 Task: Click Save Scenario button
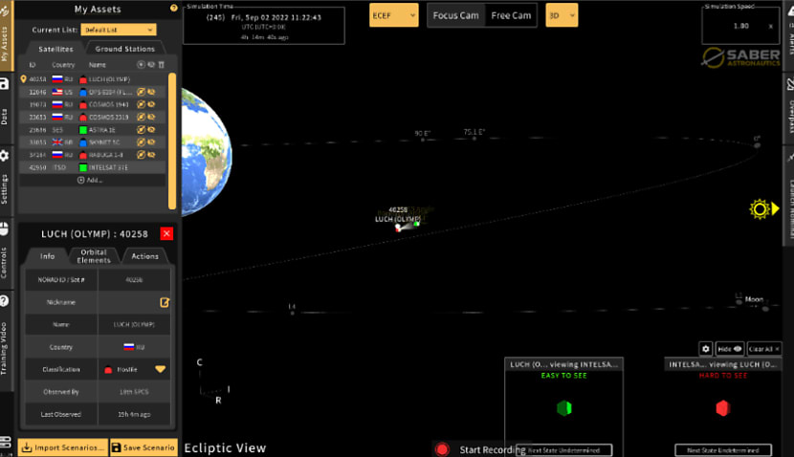[x=143, y=447]
